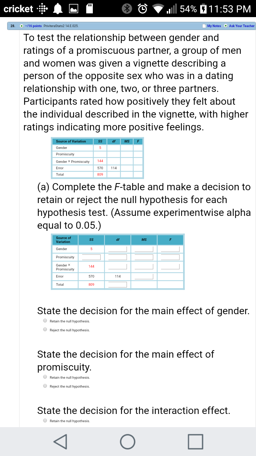Screen dimensions: 256x456
Task: Click the Promiscuity SS input field
Action: 91,257
